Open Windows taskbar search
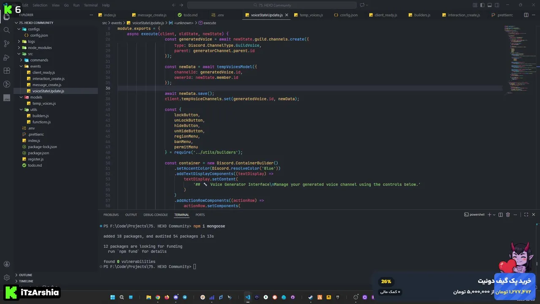Screen dimensions: 540x304 122,297
